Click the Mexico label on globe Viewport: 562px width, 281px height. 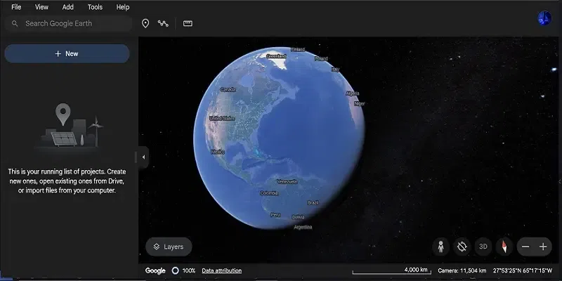point(218,152)
